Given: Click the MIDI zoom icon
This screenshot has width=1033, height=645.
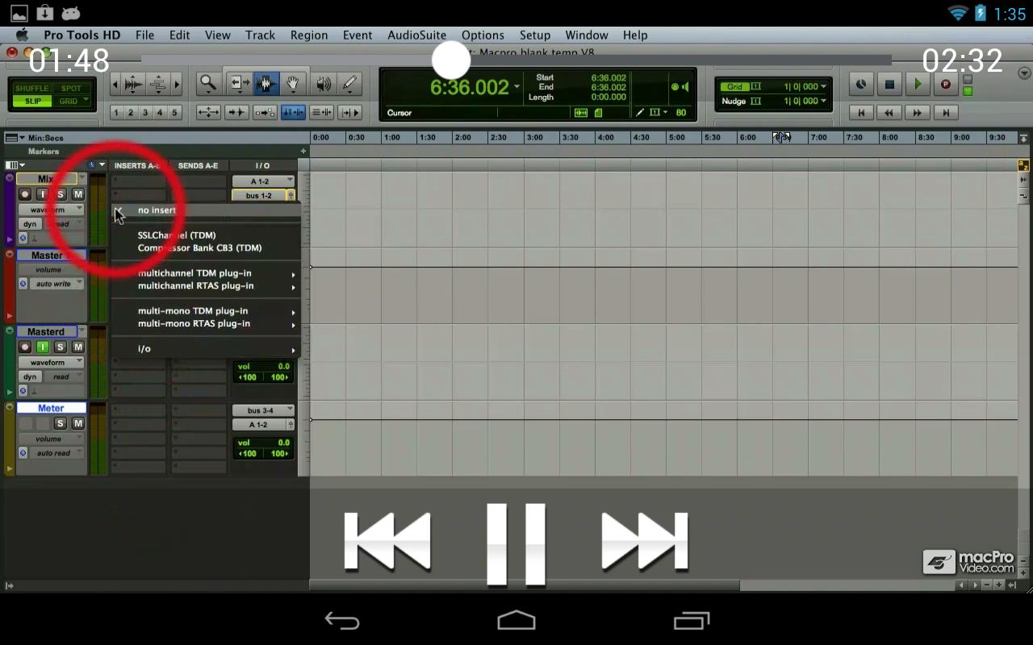Looking at the screenshot, I should [x=158, y=84].
